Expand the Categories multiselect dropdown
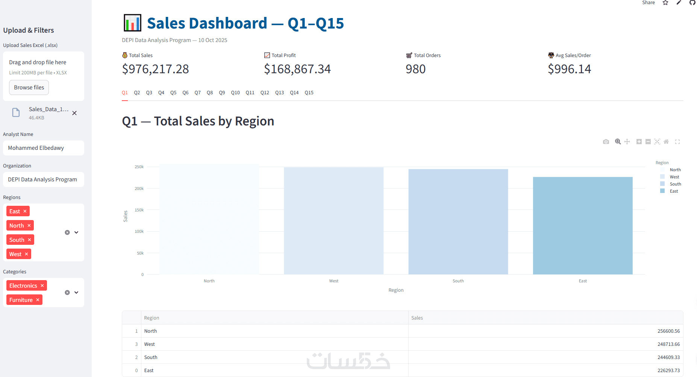 pyautogui.click(x=76, y=293)
